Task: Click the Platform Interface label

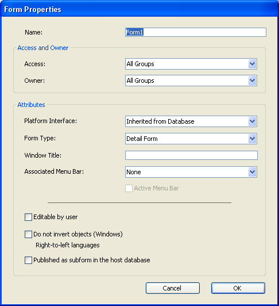Action: point(51,121)
